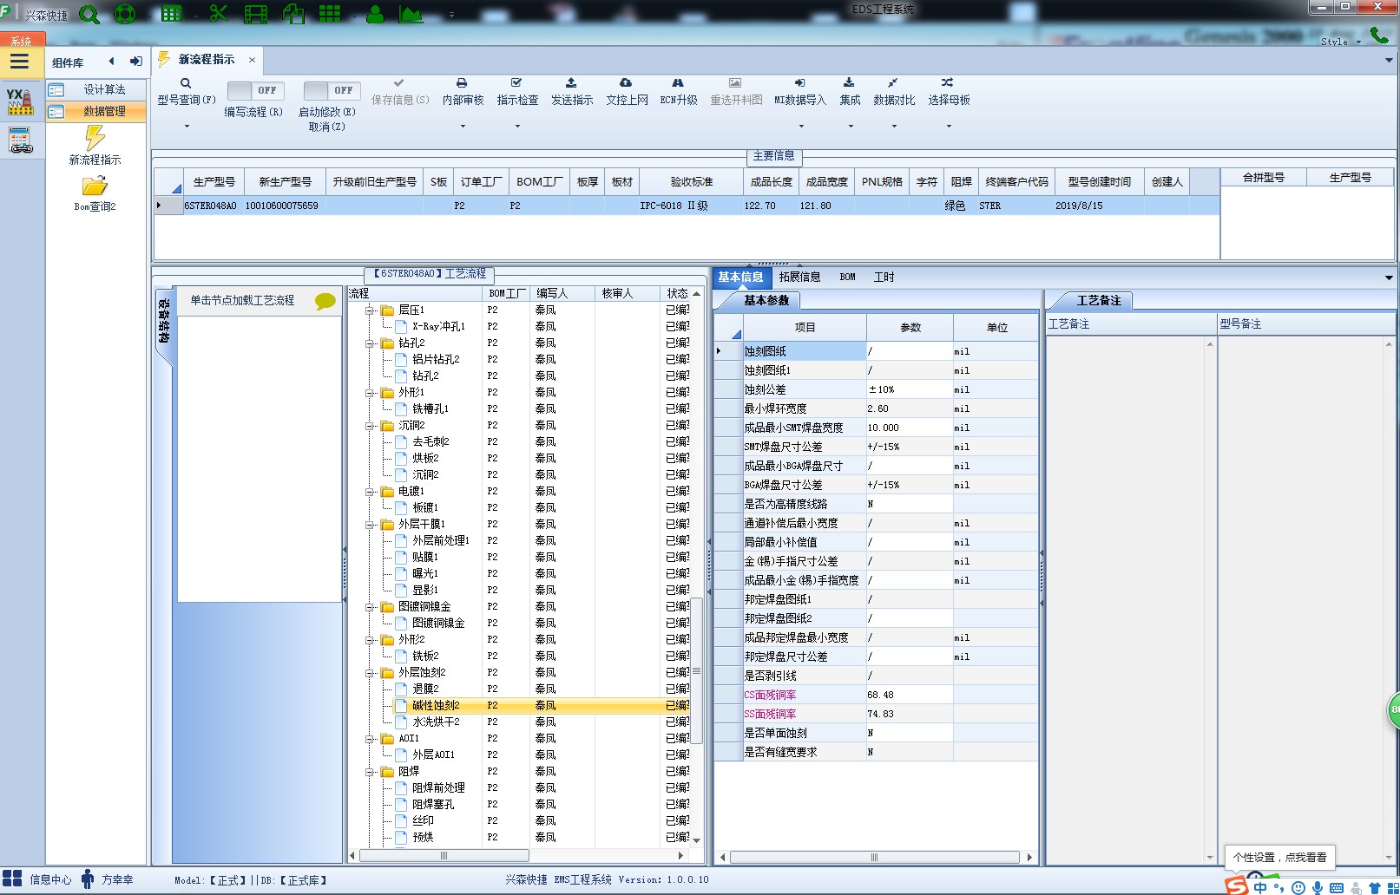Click the green user icon in title bar
This screenshot has height=895, width=1400.
tap(375, 14)
